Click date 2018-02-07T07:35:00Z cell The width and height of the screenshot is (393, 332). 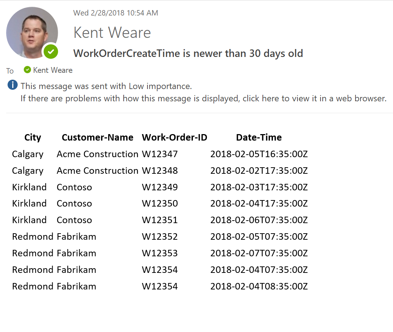pyautogui.click(x=259, y=253)
